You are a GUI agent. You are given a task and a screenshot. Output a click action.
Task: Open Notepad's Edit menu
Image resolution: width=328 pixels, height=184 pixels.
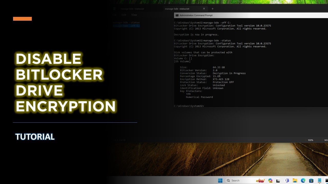(124, 15)
